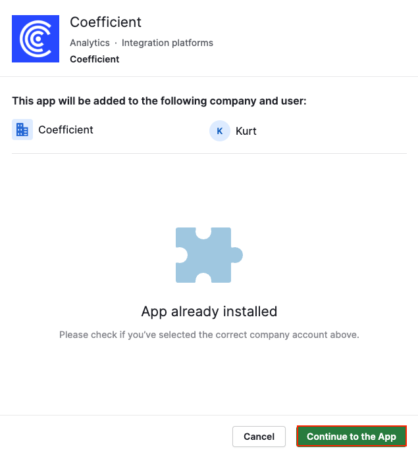Open the Integration platforms category
Image resolution: width=418 pixels, height=453 pixels.
click(167, 43)
